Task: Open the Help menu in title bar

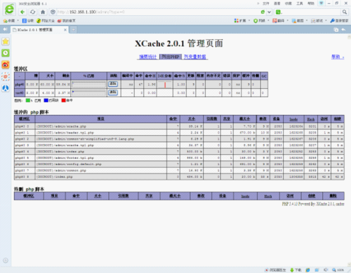Action: pyautogui.click(x=311, y=3)
